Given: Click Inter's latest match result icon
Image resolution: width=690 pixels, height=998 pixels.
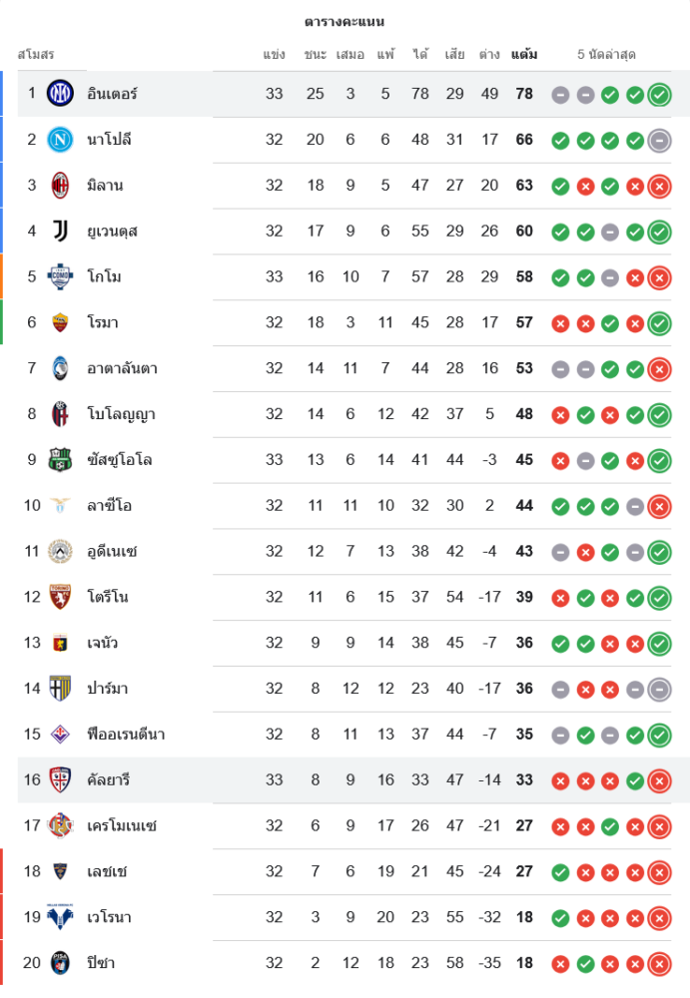Looking at the screenshot, I should click(x=659, y=95).
